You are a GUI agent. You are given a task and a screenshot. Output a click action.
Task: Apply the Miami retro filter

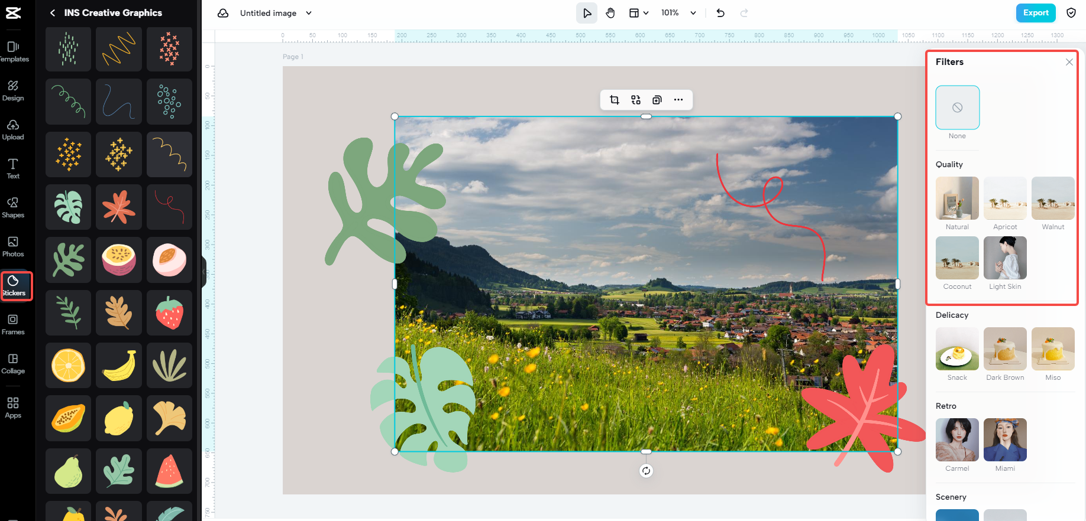click(1005, 440)
